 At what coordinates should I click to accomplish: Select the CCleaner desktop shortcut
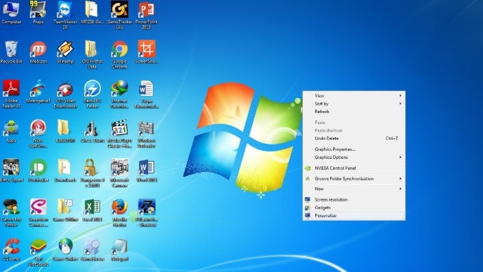[11, 250]
